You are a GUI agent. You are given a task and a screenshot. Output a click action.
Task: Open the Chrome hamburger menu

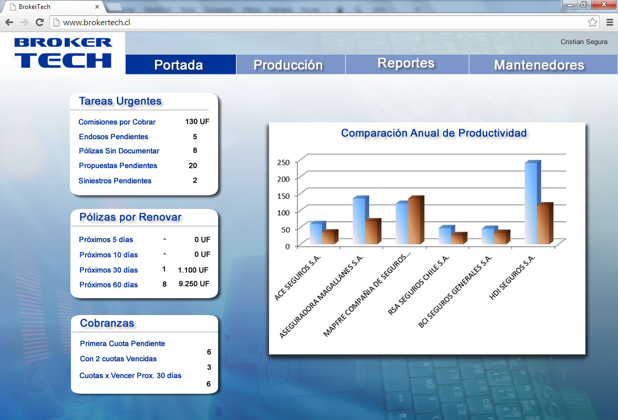610,23
